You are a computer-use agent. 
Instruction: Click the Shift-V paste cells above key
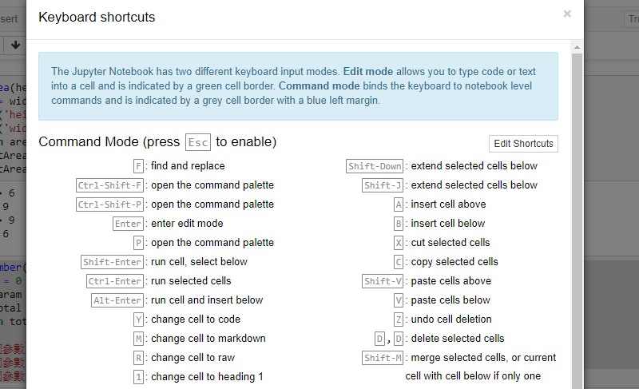pos(383,281)
